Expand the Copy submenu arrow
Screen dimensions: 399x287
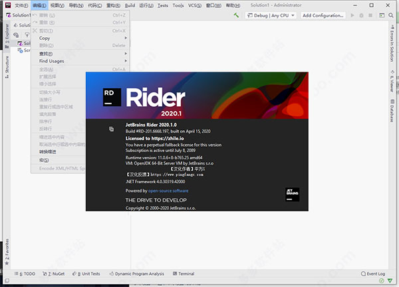126,38
